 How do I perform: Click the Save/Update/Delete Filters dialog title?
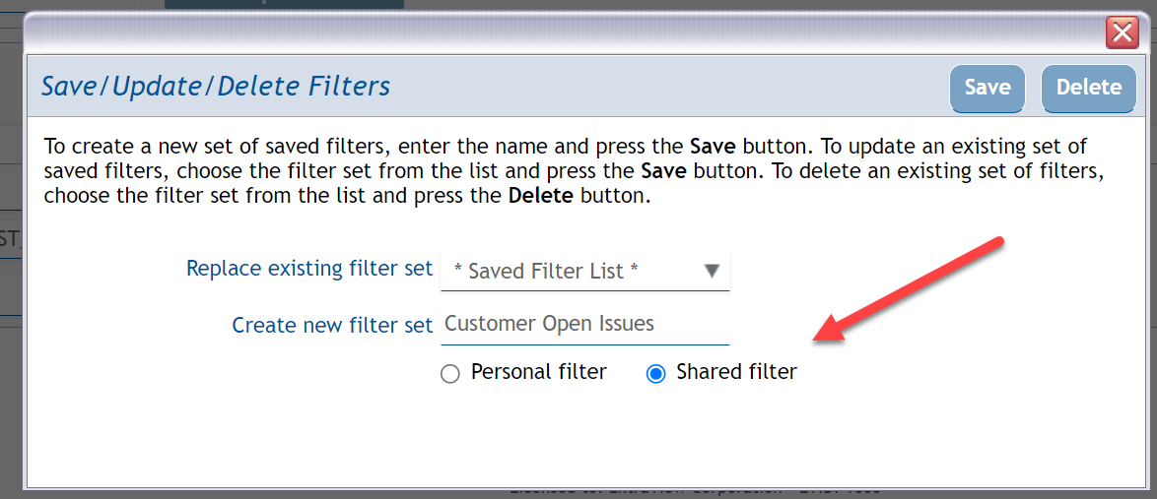[216, 87]
